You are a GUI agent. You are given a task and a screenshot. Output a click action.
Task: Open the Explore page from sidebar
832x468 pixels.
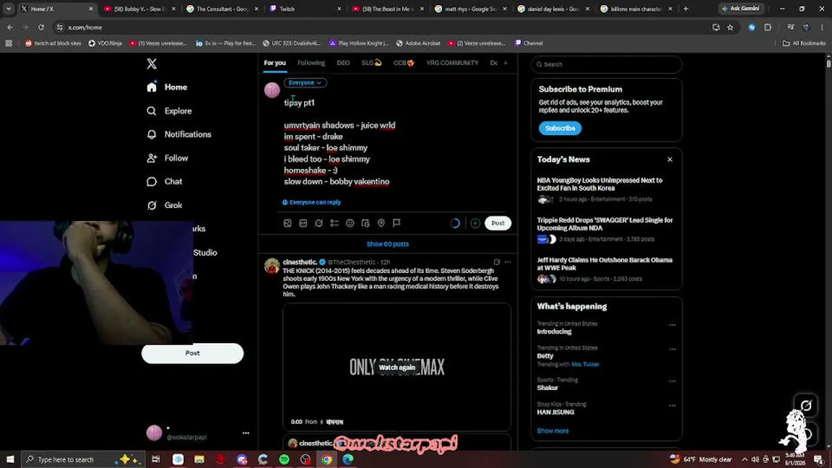pos(169,111)
